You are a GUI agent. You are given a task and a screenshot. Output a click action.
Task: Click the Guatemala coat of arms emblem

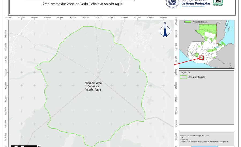tap(172, 3)
